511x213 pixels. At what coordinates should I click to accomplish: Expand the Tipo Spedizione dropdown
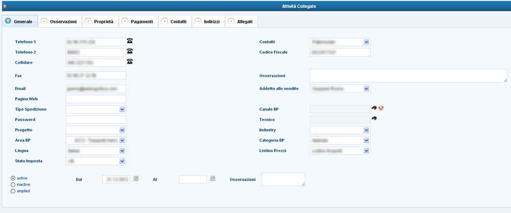(122, 109)
